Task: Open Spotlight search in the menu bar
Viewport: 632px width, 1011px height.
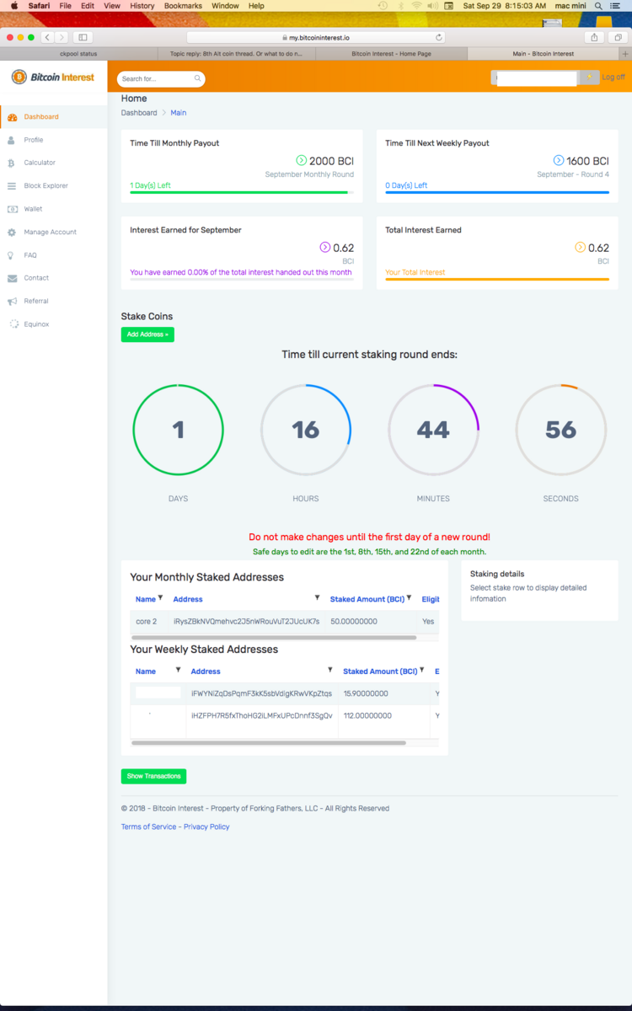Action: [x=599, y=6]
